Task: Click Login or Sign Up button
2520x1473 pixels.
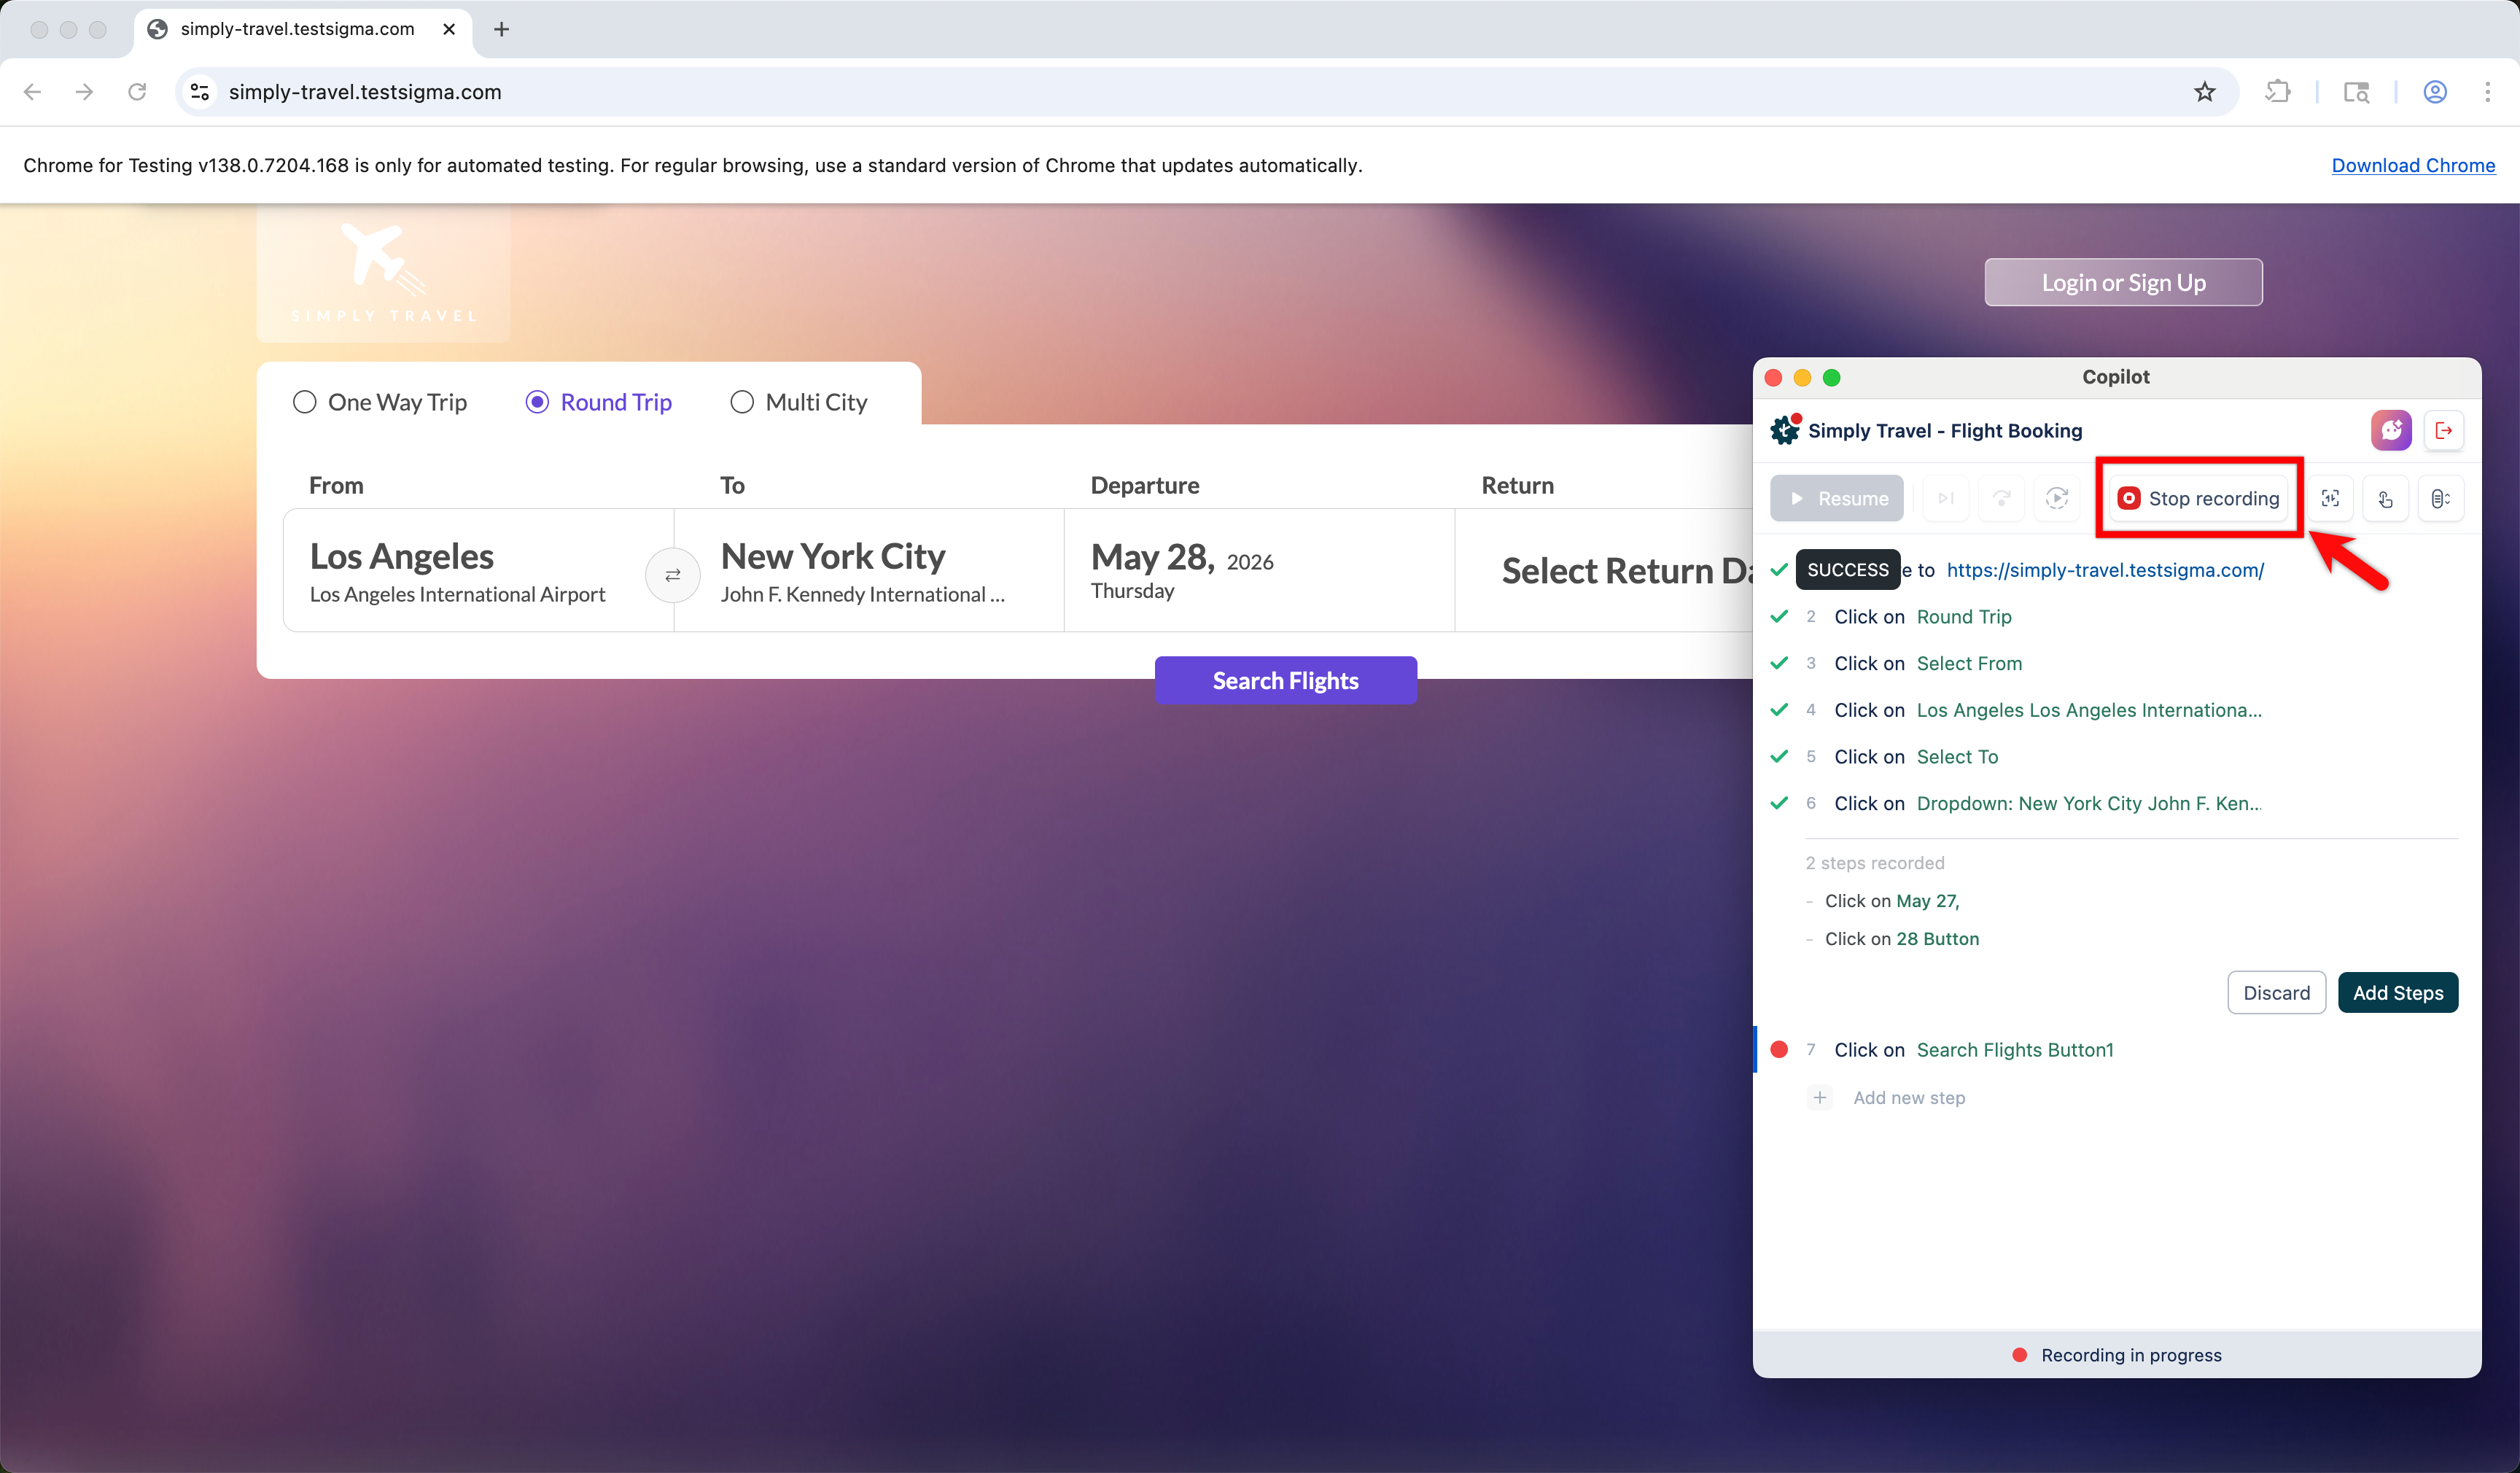Action: click(2123, 282)
